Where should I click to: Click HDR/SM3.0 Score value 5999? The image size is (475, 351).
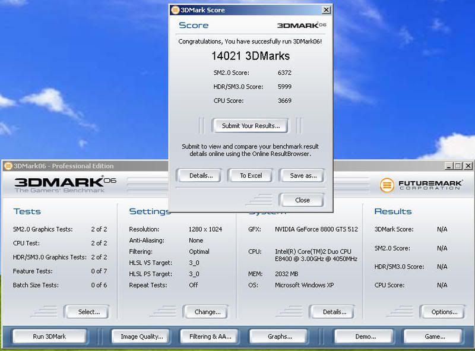[284, 87]
